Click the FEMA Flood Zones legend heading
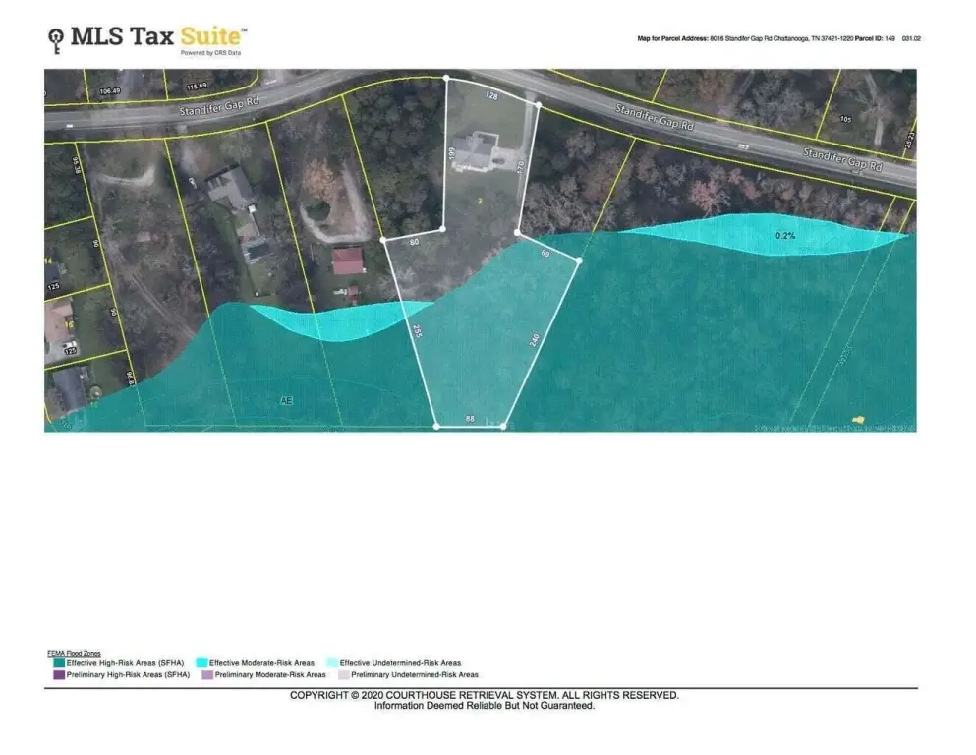This screenshot has height=755, width=976. tap(73, 653)
